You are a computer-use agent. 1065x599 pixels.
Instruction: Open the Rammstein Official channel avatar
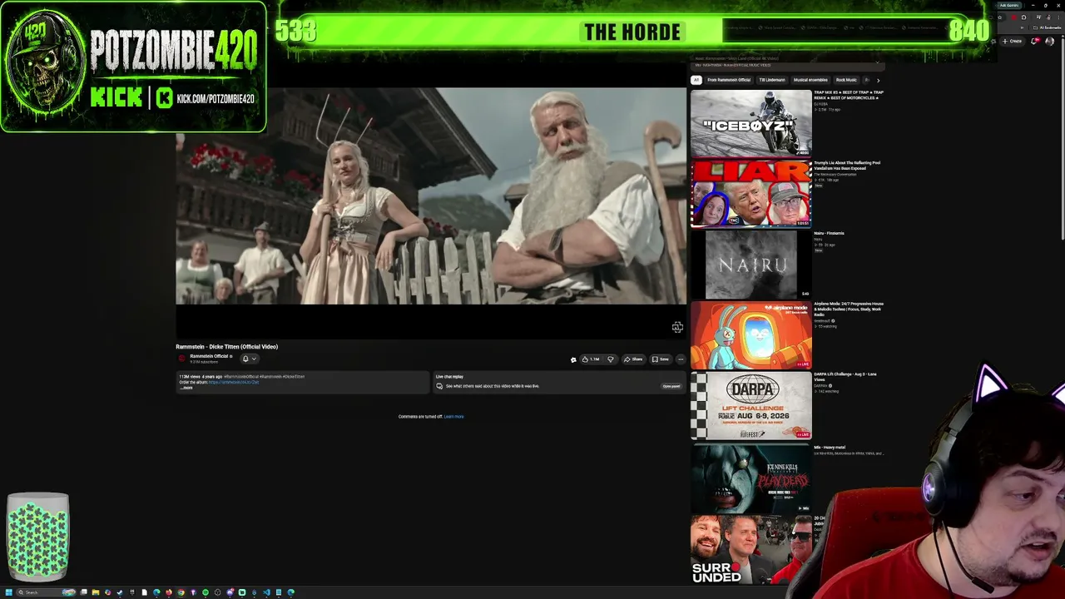tap(181, 359)
